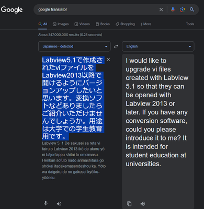The width and height of the screenshot is (204, 209).
Task: Open Google Lens image search
Action: tap(183, 9)
